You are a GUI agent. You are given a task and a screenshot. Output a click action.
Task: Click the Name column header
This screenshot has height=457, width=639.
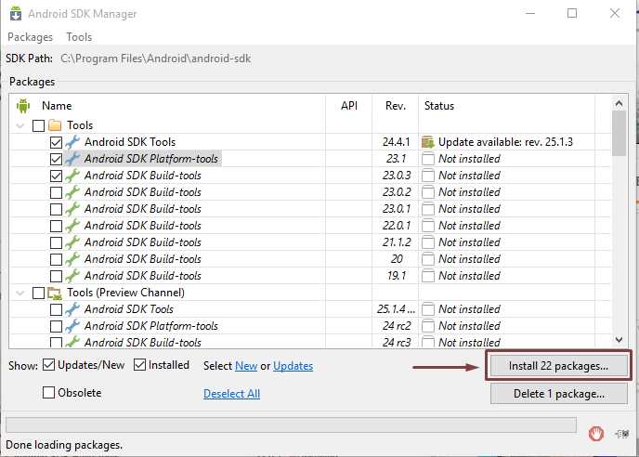pos(57,106)
